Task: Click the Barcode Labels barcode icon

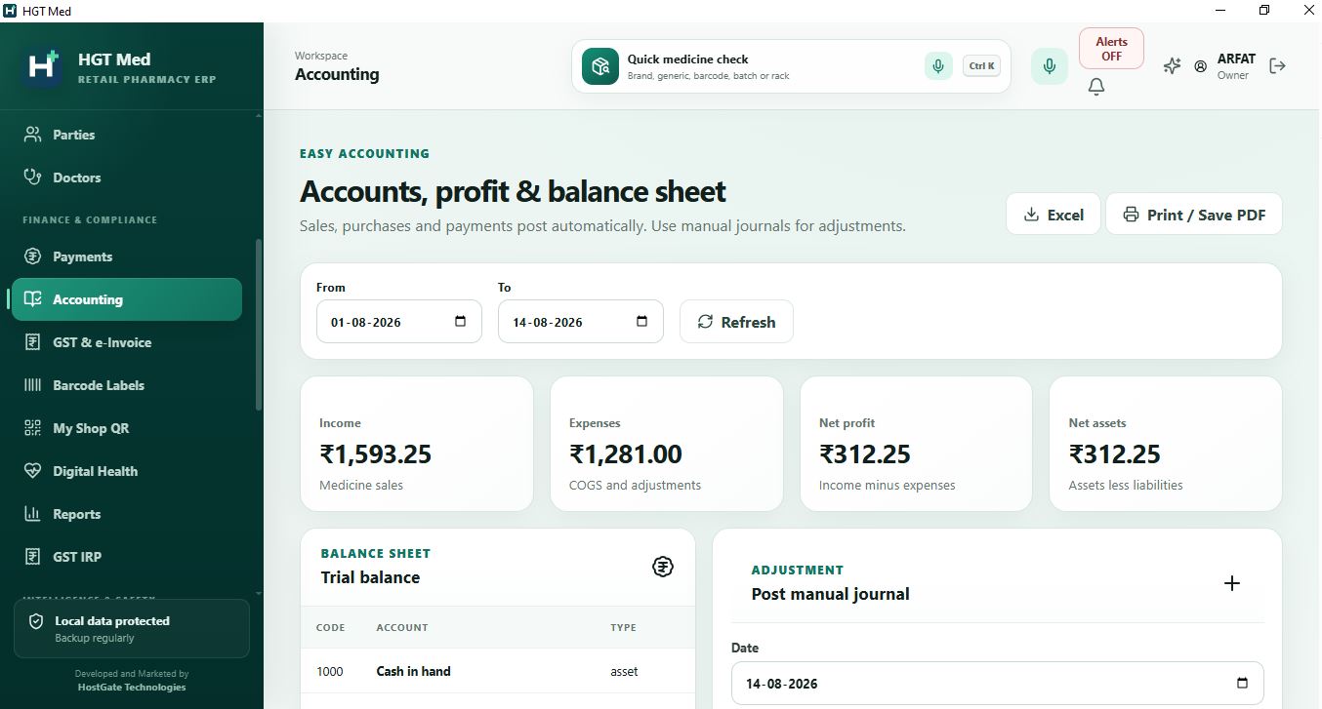Action: pyautogui.click(x=33, y=385)
